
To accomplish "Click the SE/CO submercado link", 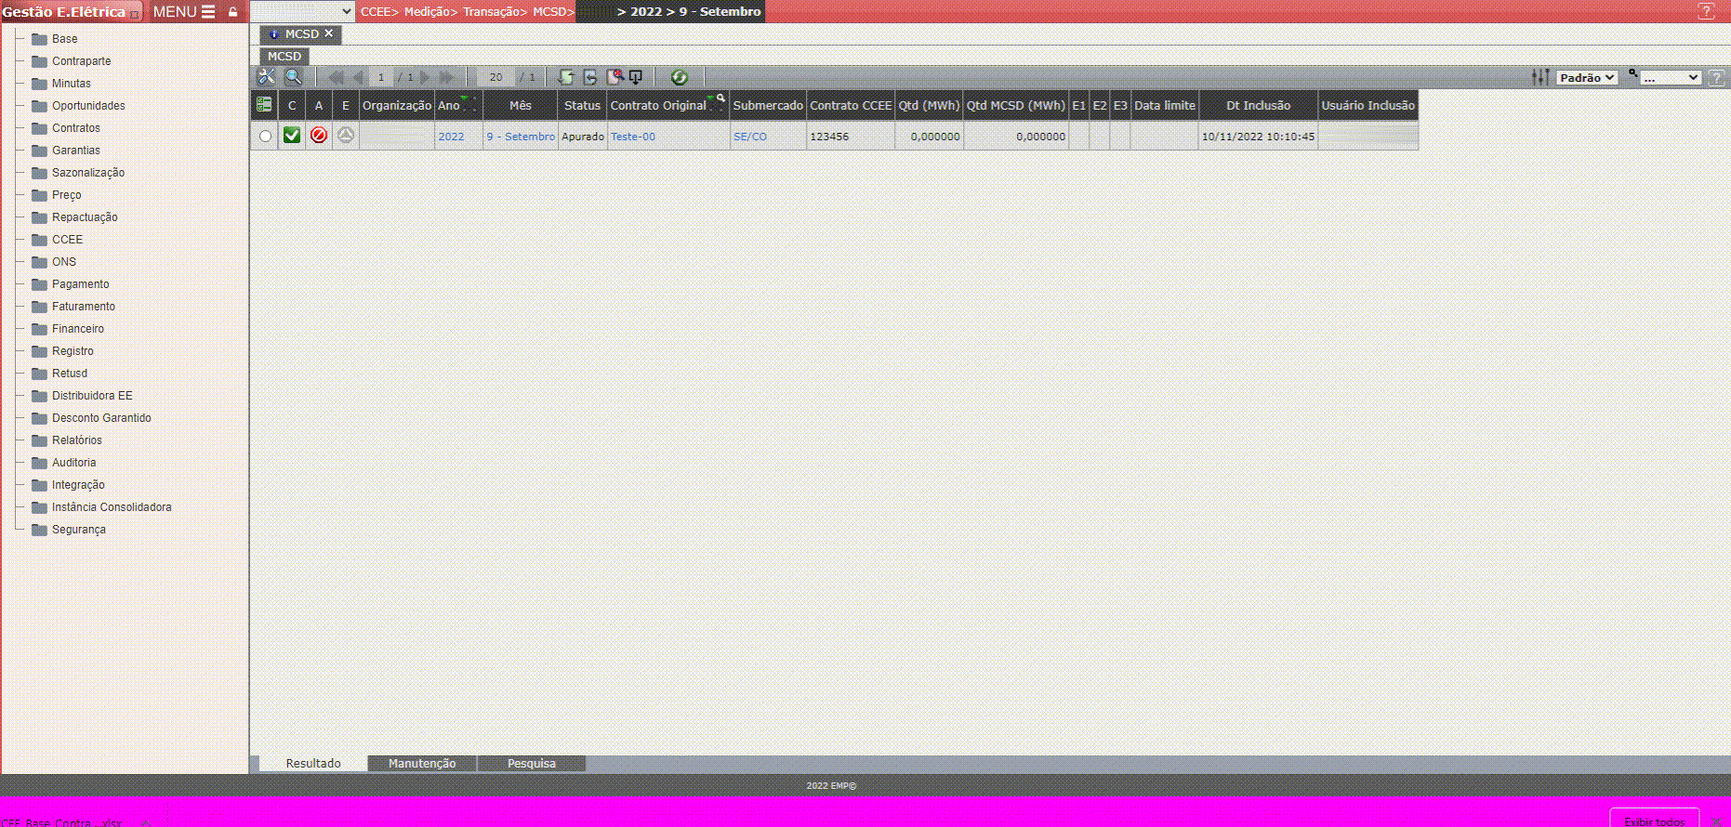I will 750,137.
